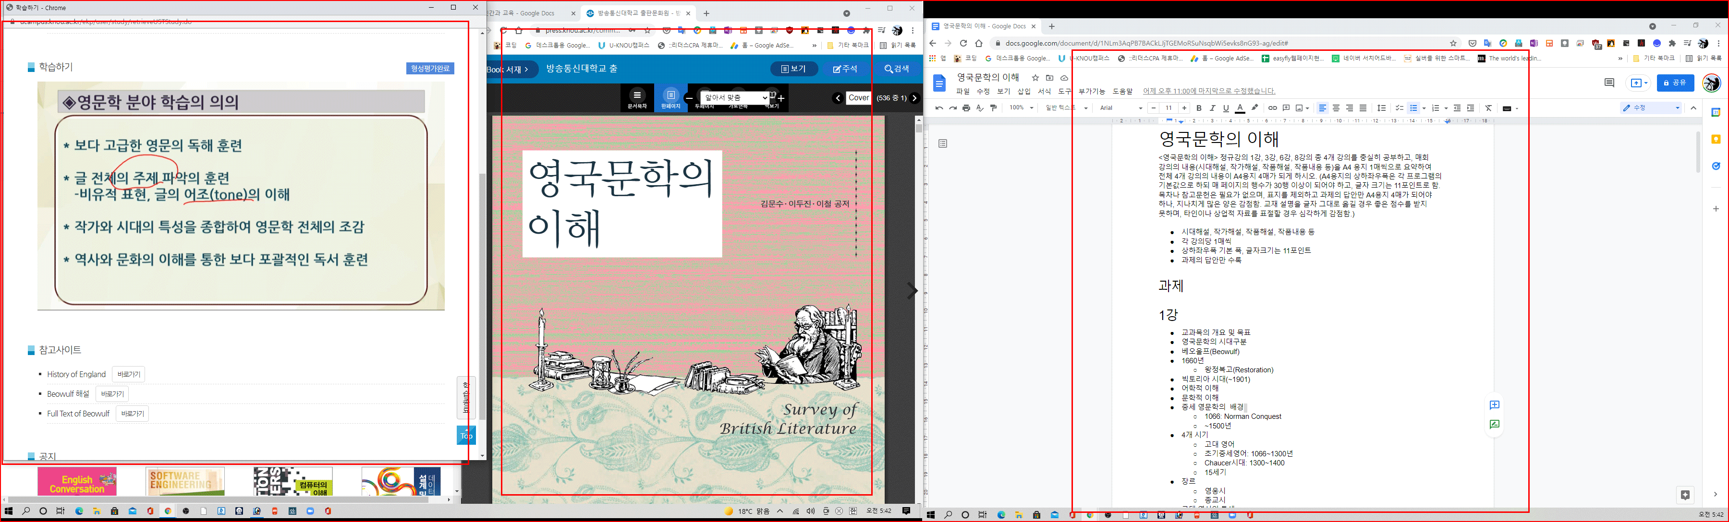Click Windows Start button on left taskbar
This screenshot has width=1729, height=522.
point(9,511)
